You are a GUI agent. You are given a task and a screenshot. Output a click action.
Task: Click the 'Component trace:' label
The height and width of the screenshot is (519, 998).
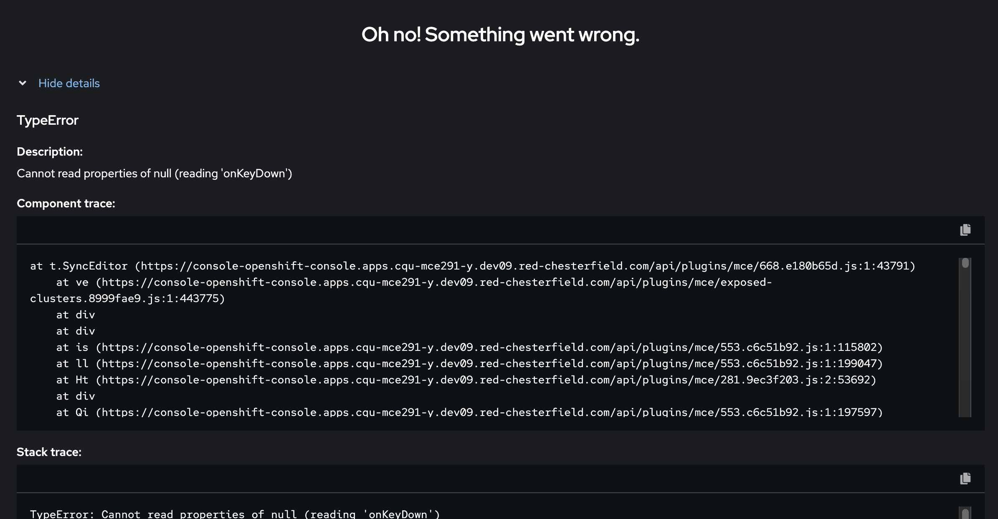pyautogui.click(x=66, y=204)
